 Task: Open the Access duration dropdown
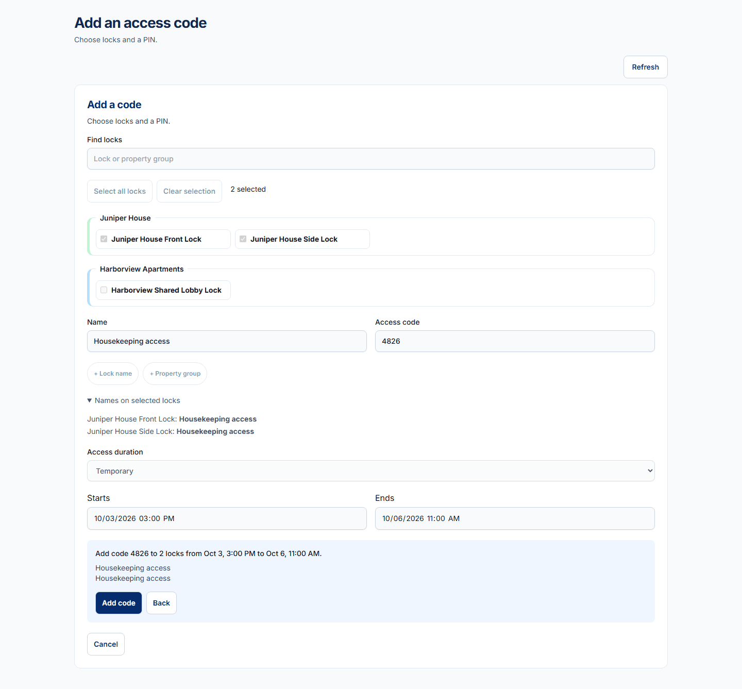371,471
